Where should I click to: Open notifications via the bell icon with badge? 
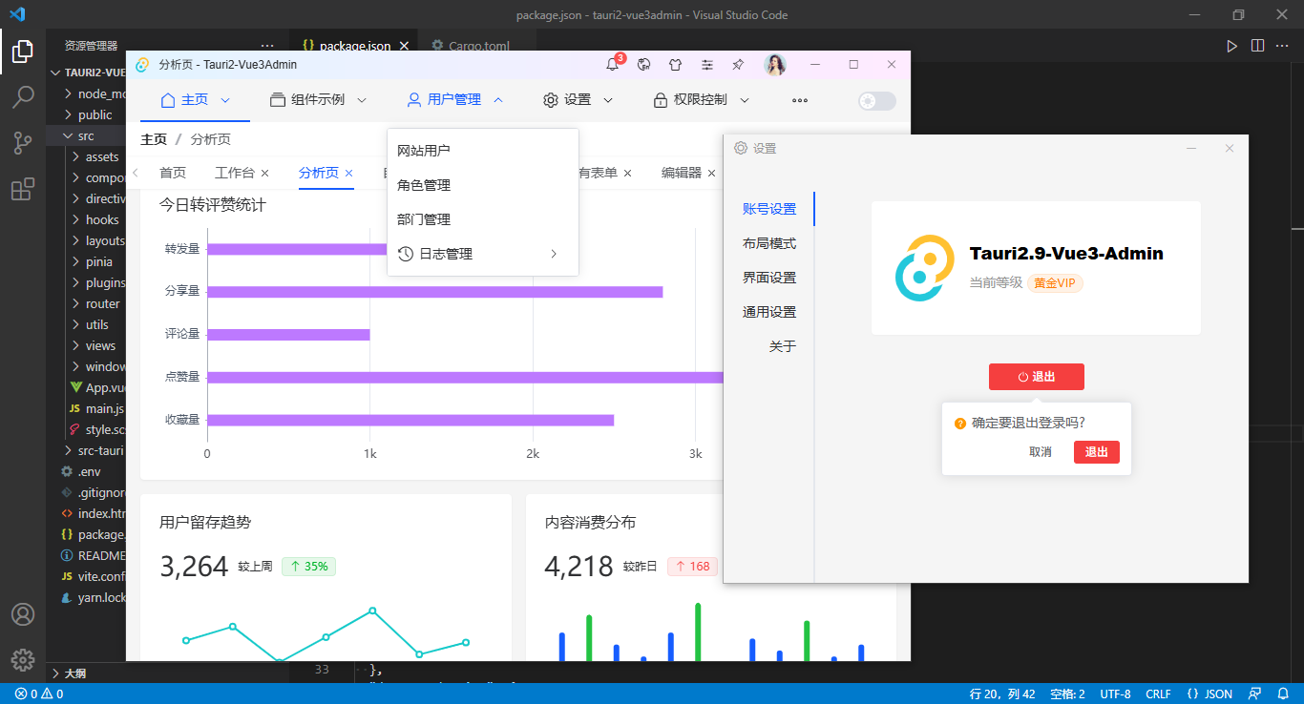click(612, 64)
